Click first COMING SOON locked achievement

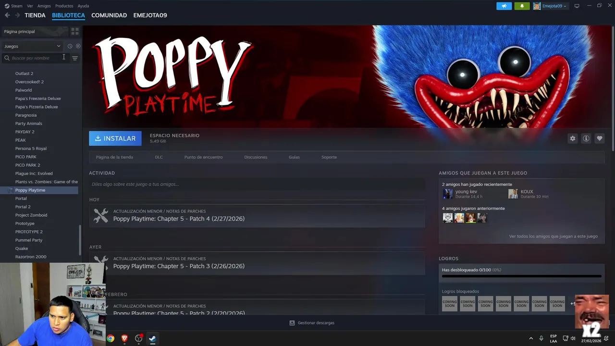450,304
